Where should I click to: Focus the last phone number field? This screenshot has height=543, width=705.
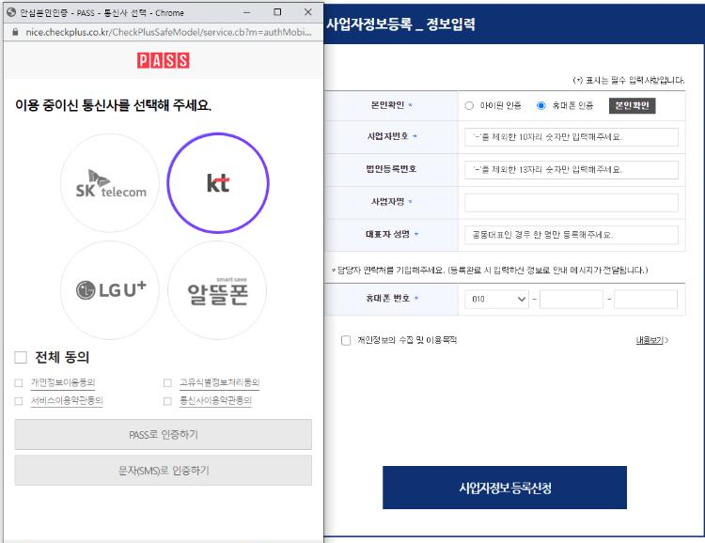(646, 300)
